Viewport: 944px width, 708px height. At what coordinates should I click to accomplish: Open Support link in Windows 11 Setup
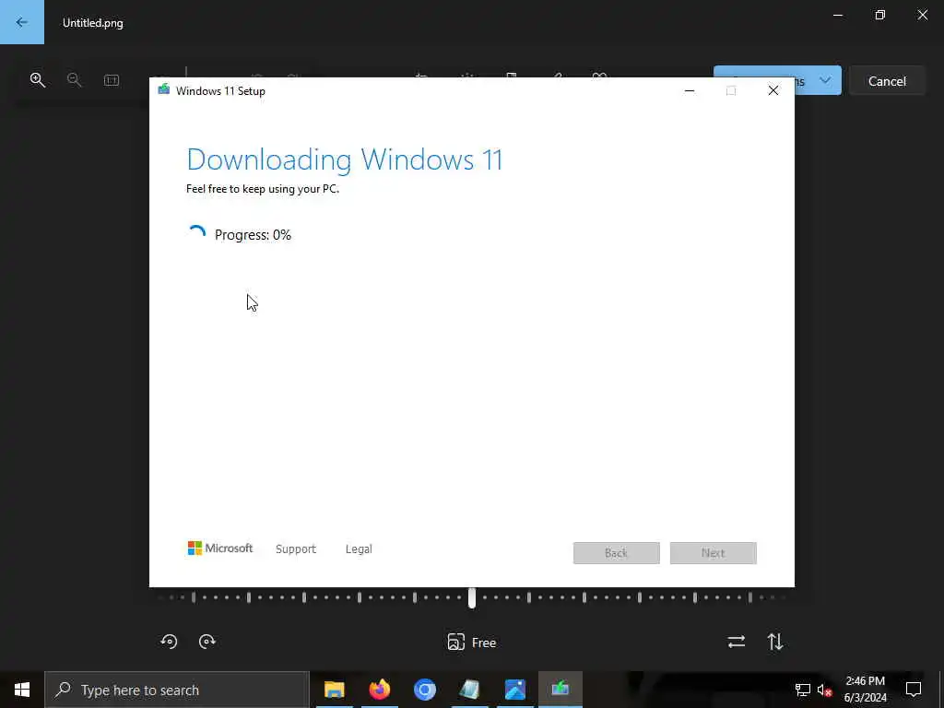click(296, 549)
